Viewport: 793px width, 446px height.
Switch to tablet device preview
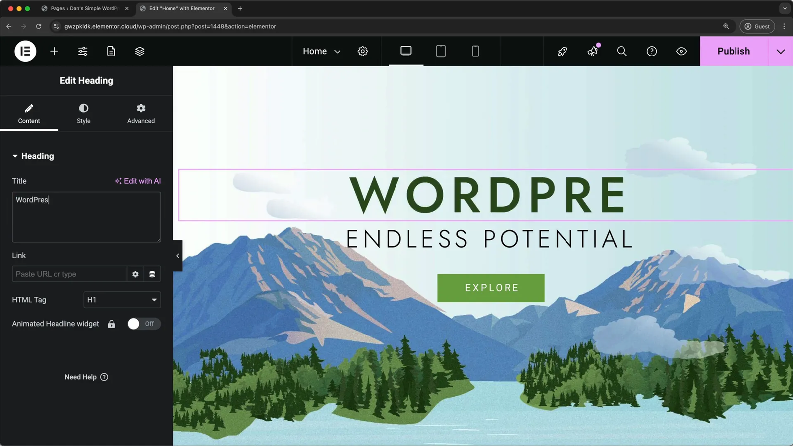[441, 51]
